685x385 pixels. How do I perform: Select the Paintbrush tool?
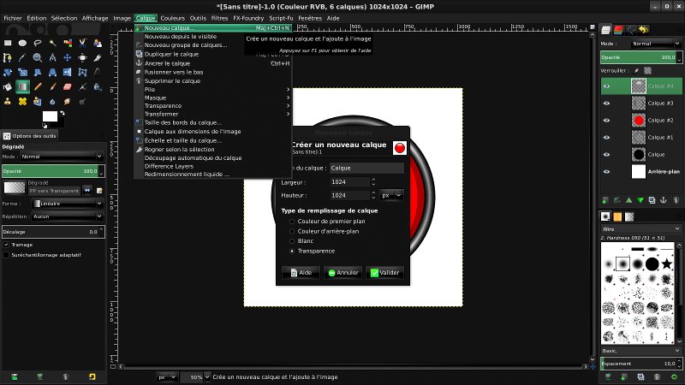pyautogui.click(x=52, y=87)
